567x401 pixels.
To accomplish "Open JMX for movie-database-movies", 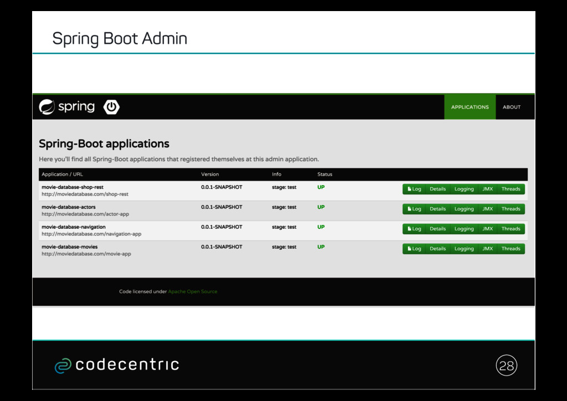I will click(487, 249).
